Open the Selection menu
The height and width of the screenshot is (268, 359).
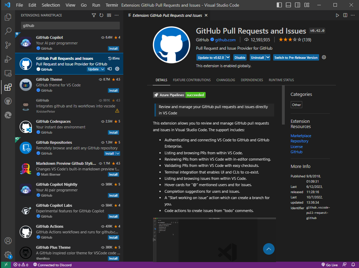tap(51, 5)
